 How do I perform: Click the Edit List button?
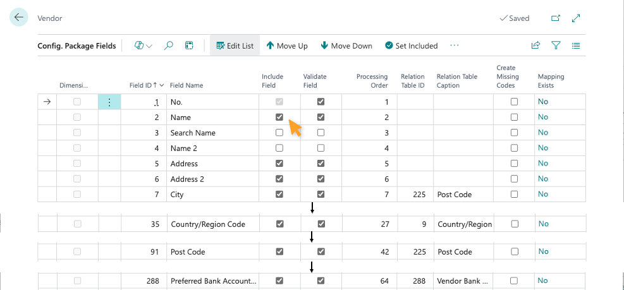(235, 45)
